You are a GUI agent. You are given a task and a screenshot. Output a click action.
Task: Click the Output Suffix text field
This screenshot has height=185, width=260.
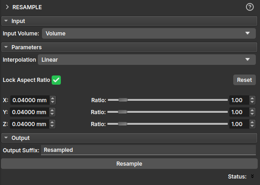[x=148, y=150]
